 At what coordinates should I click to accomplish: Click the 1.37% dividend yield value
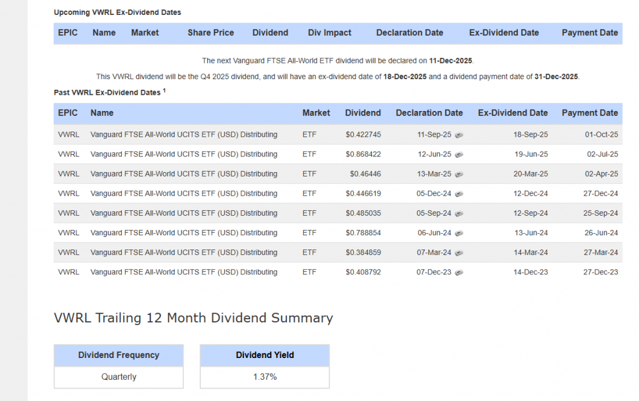click(x=265, y=377)
